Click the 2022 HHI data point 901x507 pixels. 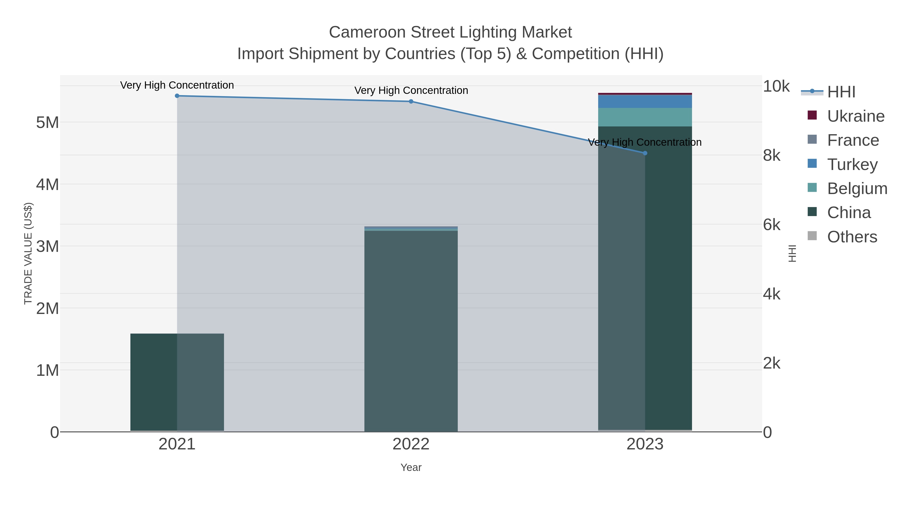411,101
